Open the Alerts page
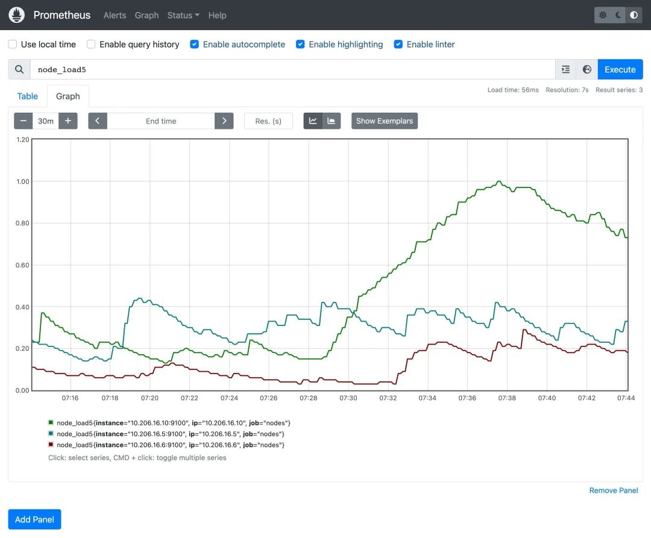 (115, 15)
